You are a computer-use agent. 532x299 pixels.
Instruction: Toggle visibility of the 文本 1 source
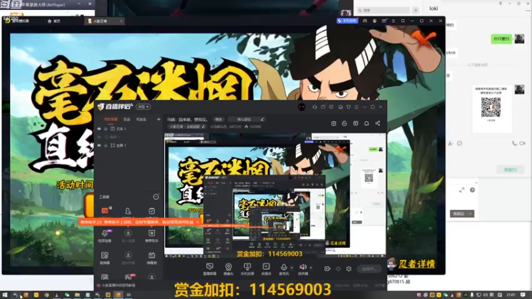point(99,129)
